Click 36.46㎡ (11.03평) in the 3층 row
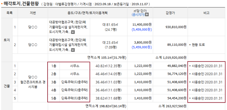Viewport: 227px width, 110px height. pyautogui.click(x=109, y=82)
